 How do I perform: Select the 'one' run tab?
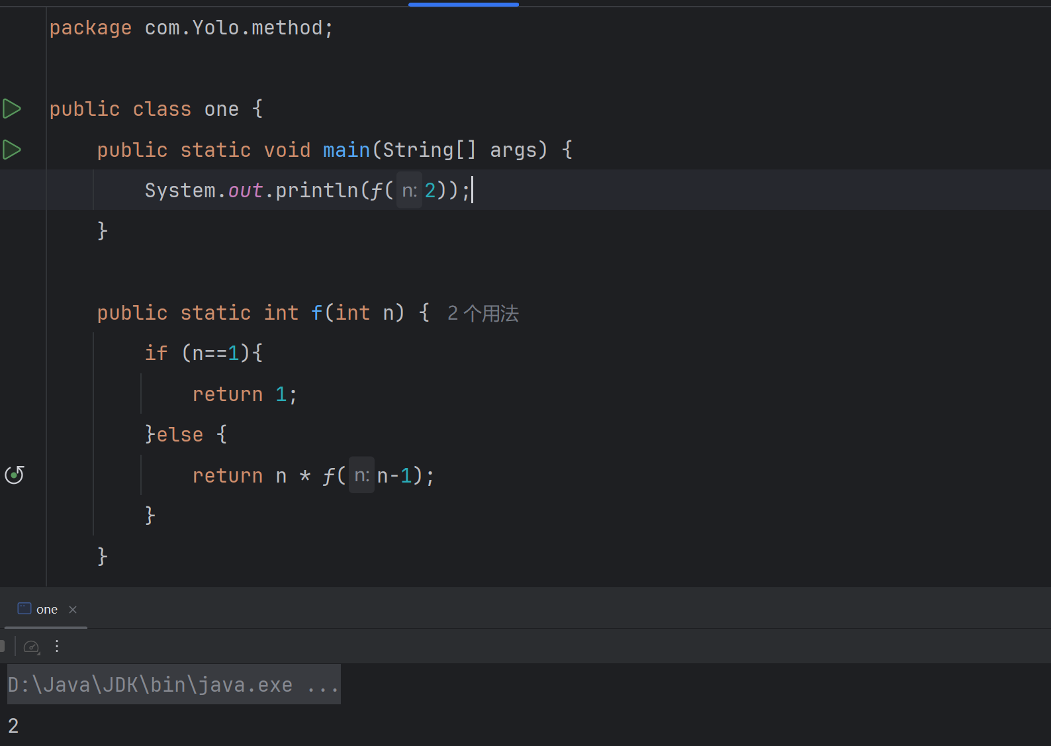pos(46,610)
